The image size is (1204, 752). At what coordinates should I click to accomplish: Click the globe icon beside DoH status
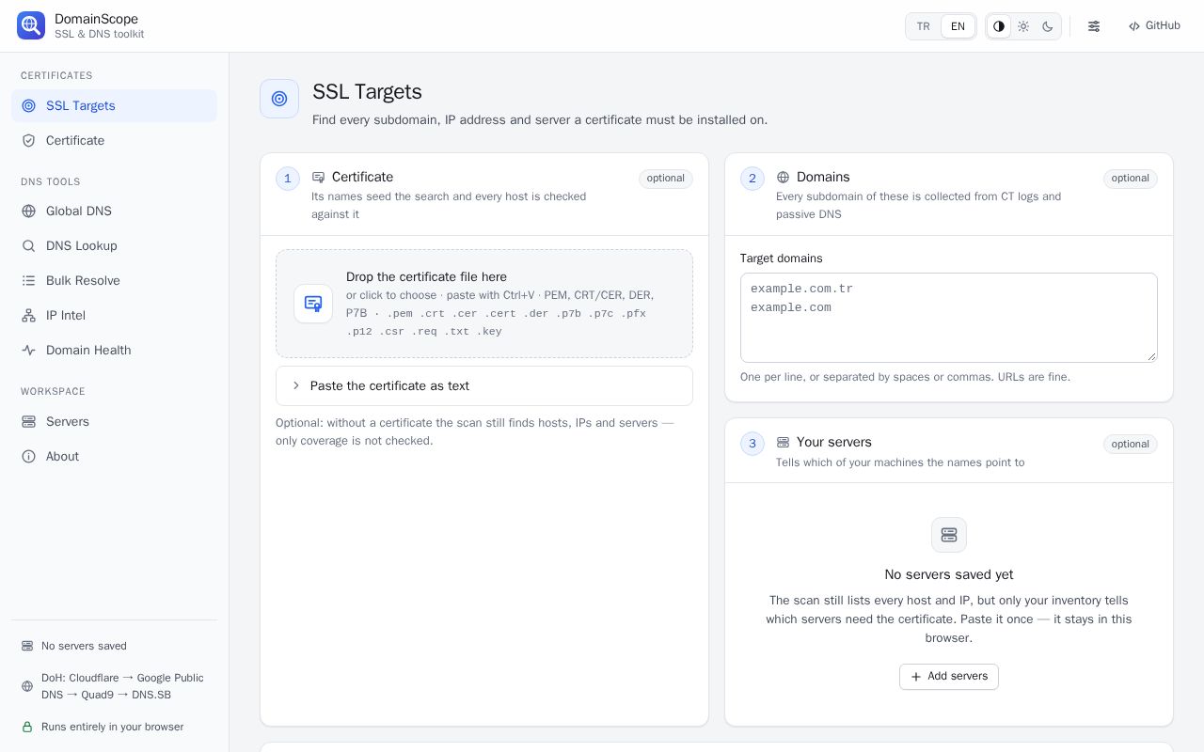pos(27,686)
